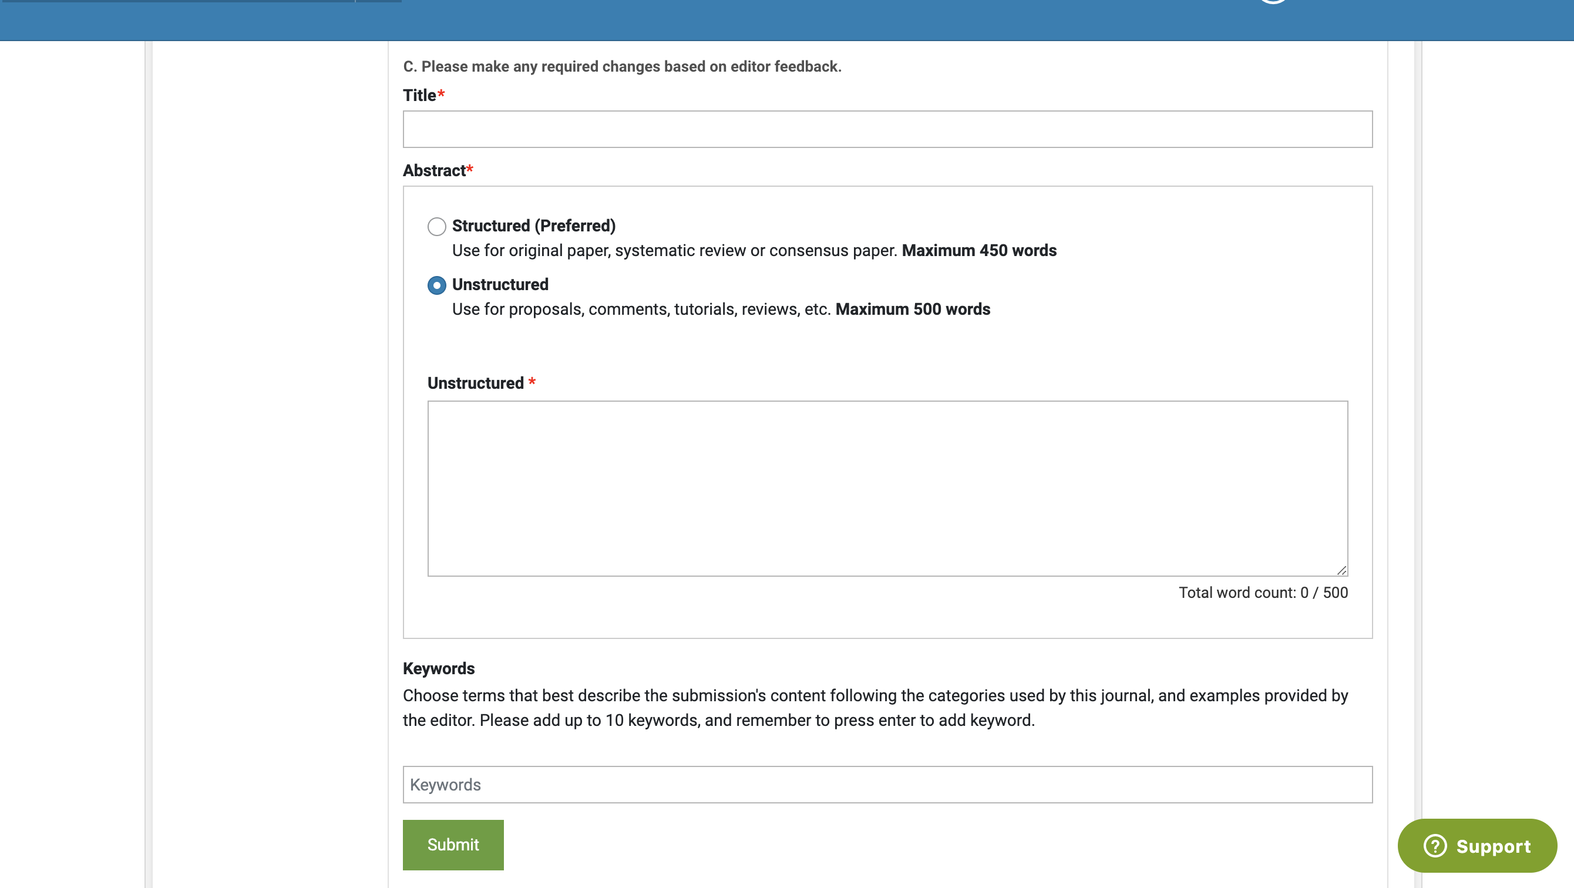Screen dimensions: 1574x888
Task: Select the Unstructured abstract radio button
Action: tap(436, 285)
